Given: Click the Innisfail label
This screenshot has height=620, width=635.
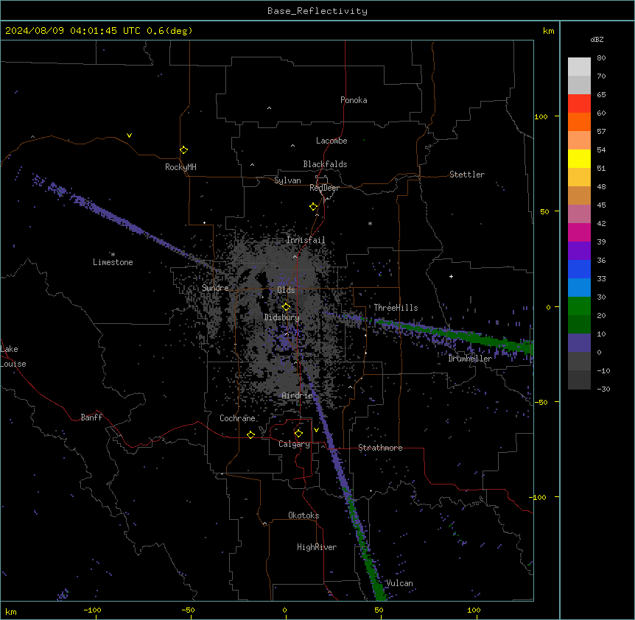Looking at the screenshot, I should pos(306,240).
